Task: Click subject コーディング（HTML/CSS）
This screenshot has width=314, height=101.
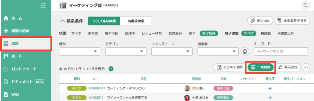Action: coord(126,88)
